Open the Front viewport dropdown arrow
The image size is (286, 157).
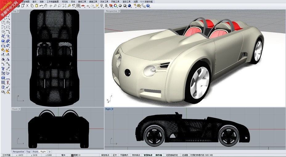click(x=19, y=109)
